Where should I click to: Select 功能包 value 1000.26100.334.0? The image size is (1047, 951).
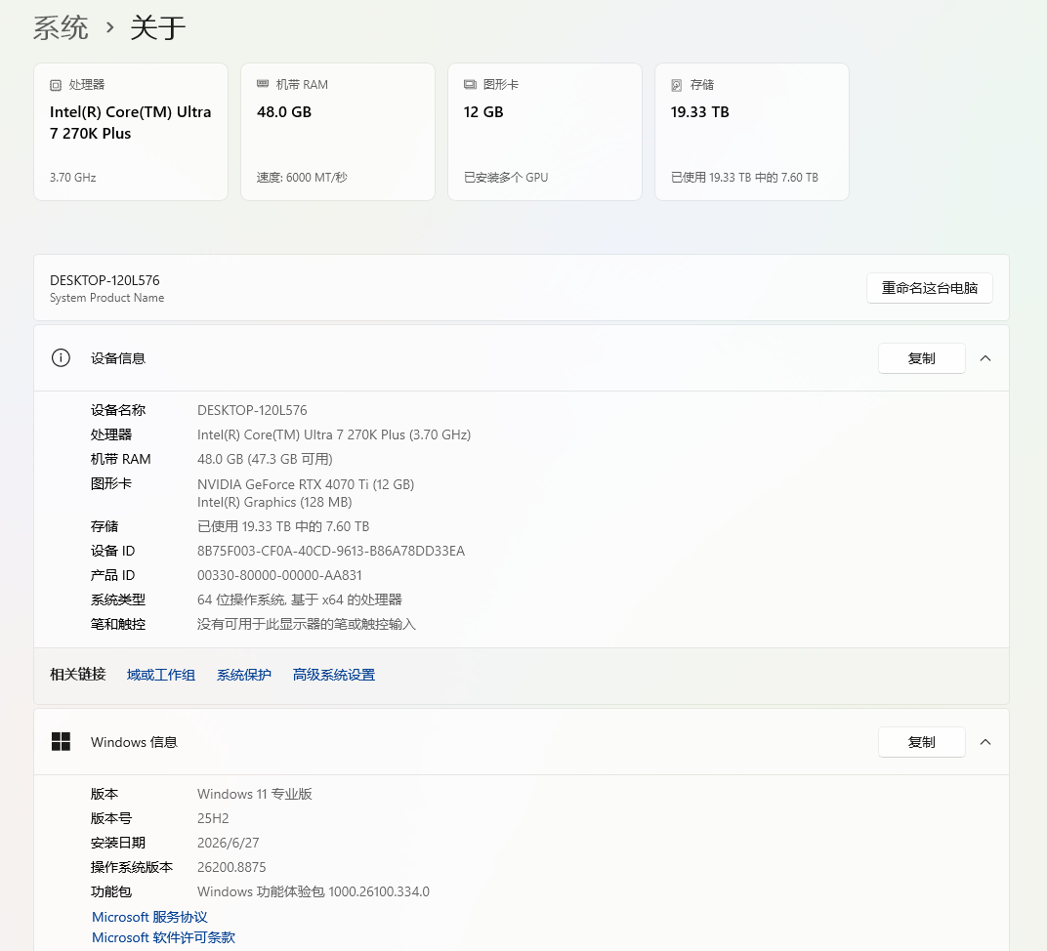(314, 891)
